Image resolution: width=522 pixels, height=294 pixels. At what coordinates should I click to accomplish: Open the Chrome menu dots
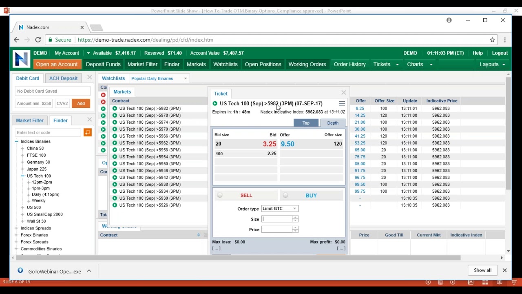pyautogui.click(x=505, y=40)
